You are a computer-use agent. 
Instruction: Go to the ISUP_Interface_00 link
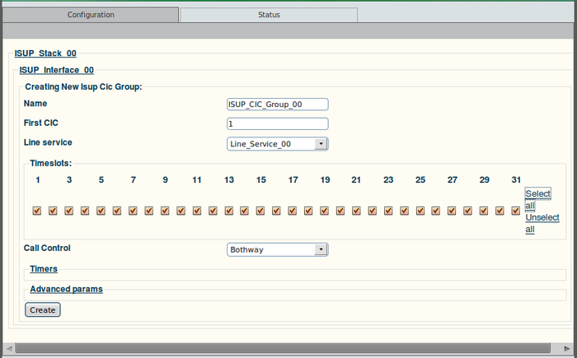(x=56, y=70)
